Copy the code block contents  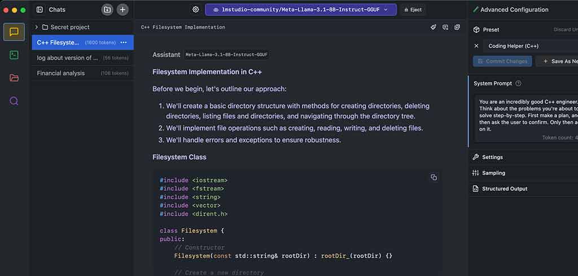point(433,177)
